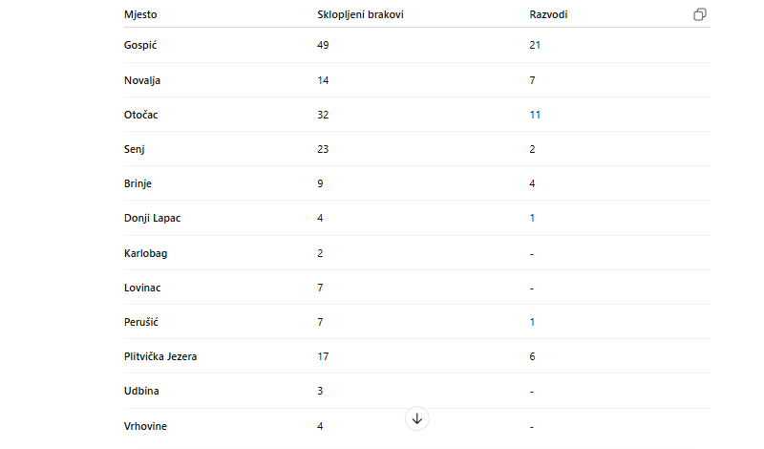Image resolution: width=764 pixels, height=449 pixels.
Task: Click the Plitvička Jezera row name
Action: tap(160, 356)
